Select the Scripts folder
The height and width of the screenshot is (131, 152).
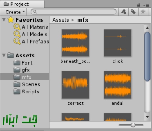point(26,92)
